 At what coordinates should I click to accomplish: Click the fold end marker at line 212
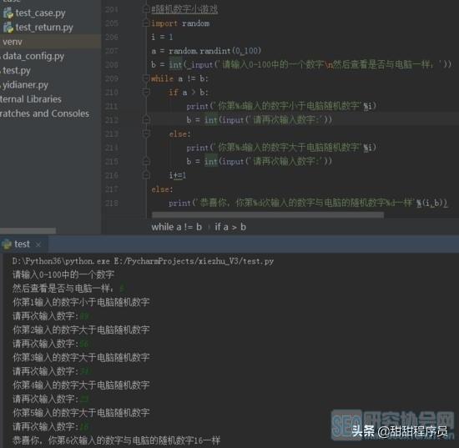[146, 119]
